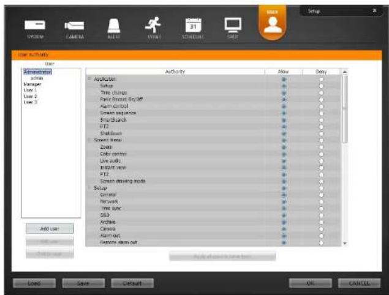Image resolution: width=389 pixels, height=295 pixels.
Task: Select the Shutdown row
Action: (213, 133)
